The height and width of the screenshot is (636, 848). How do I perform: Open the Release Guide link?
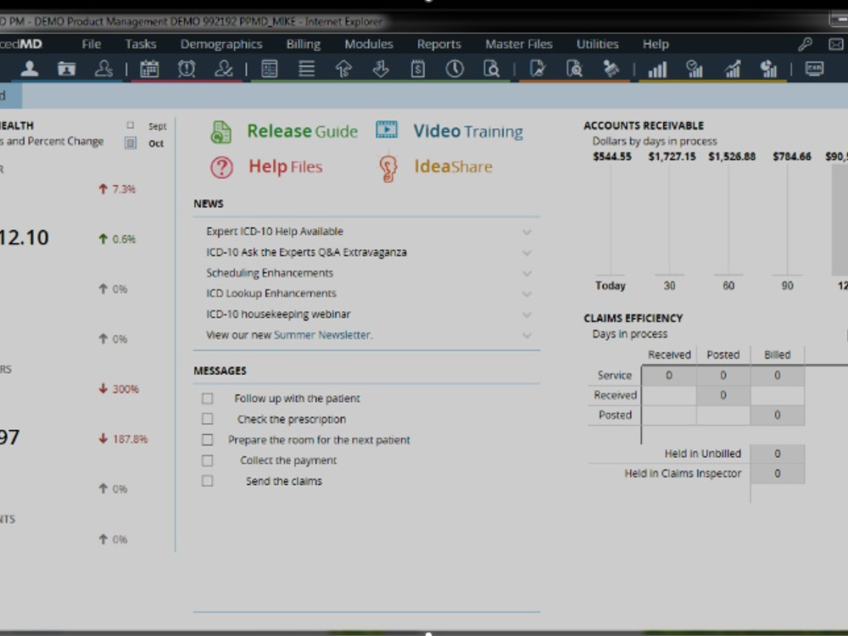(x=303, y=131)
